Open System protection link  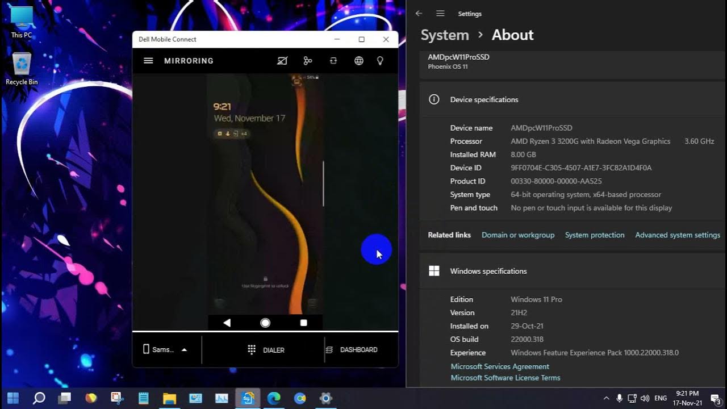point(595,235)
